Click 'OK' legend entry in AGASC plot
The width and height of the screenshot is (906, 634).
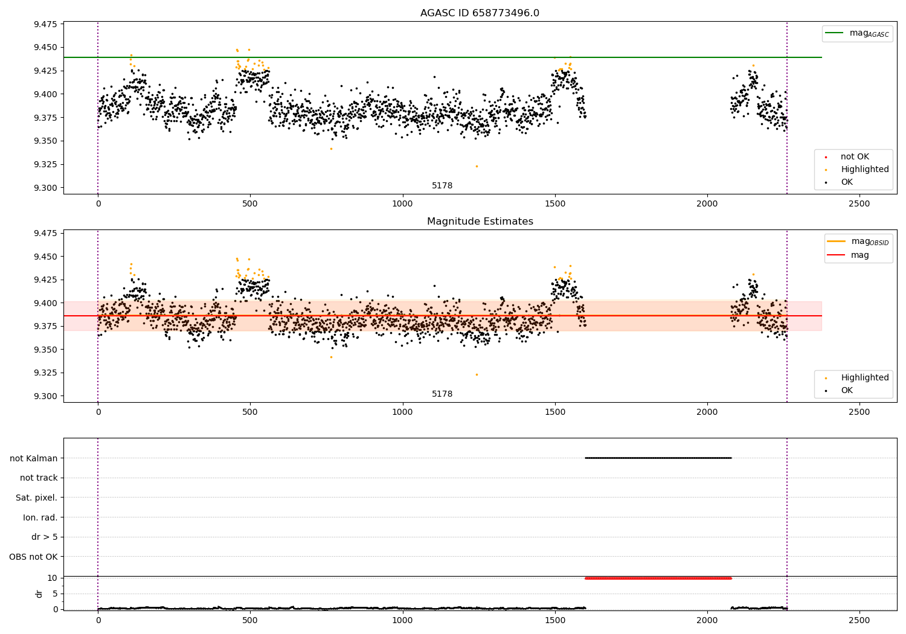(x=840, y=182)
